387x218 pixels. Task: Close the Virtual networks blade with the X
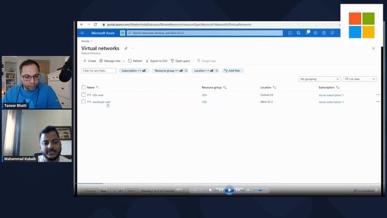374,48
